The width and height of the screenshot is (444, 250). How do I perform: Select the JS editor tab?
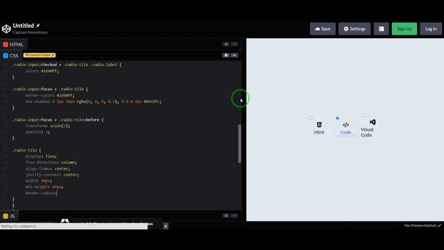point(9,216)
